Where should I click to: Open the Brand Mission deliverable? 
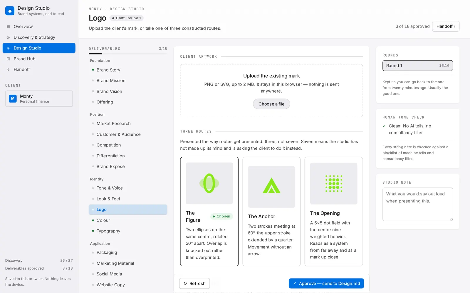tap(128, 81)
